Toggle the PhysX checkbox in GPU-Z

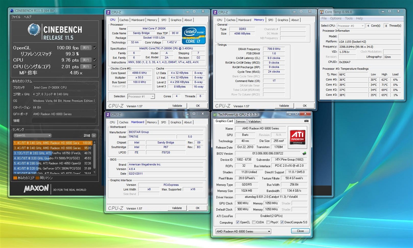pyautogui.click(x=268, y=222)
